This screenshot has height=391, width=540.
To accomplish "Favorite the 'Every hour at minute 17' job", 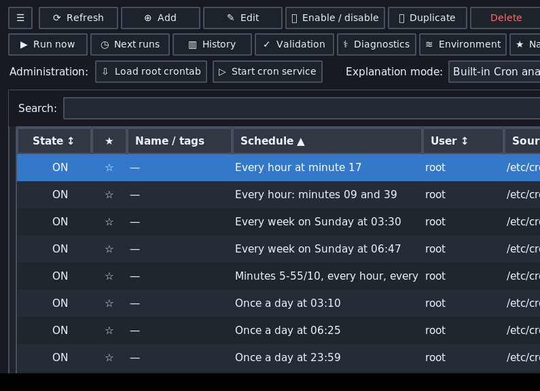I will [x=109, y=168].
